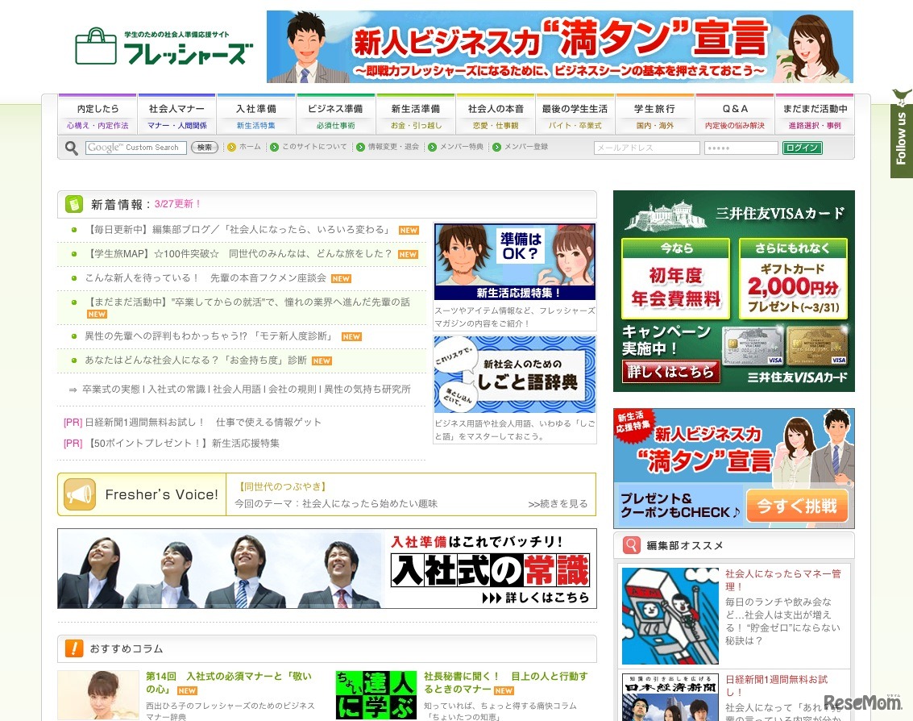Viewport: 913px width, 721px height.
Task: Click the megaphone icon in Fresher's Voice panel
Action: click(79, 493)
